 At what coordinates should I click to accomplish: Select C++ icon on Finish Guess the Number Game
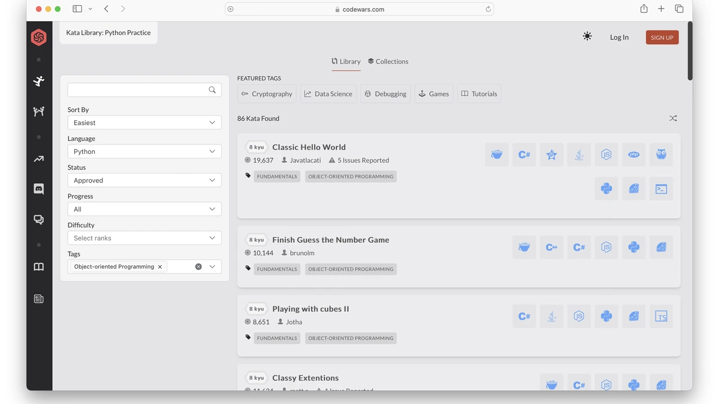pyautogui.click(x=552, y=247)
